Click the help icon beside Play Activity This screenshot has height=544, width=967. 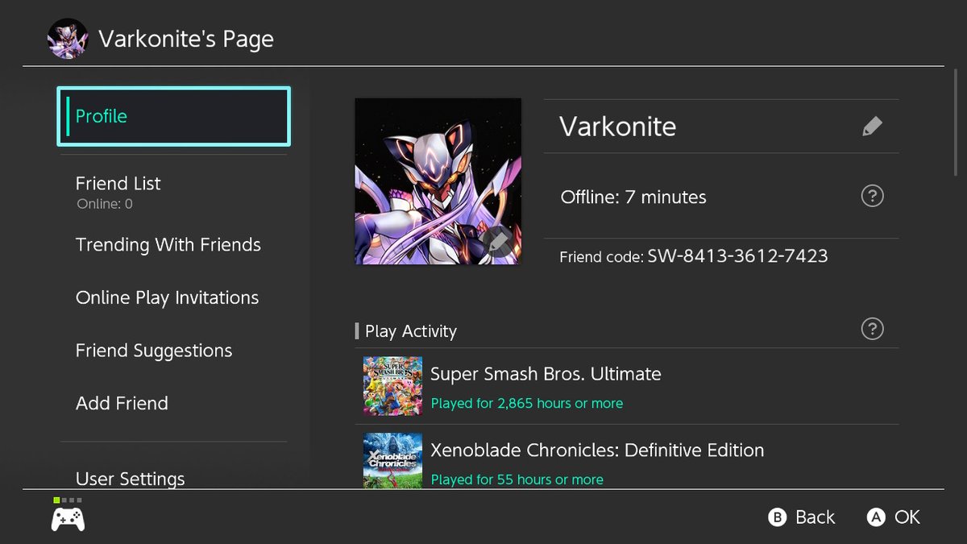[x=872, y=329]
